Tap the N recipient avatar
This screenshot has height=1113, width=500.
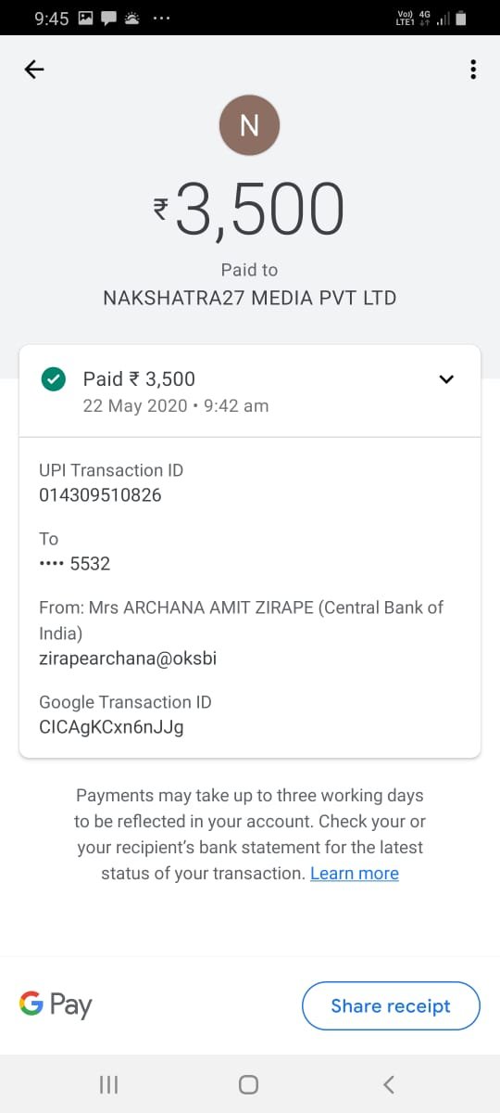(249, 124)
